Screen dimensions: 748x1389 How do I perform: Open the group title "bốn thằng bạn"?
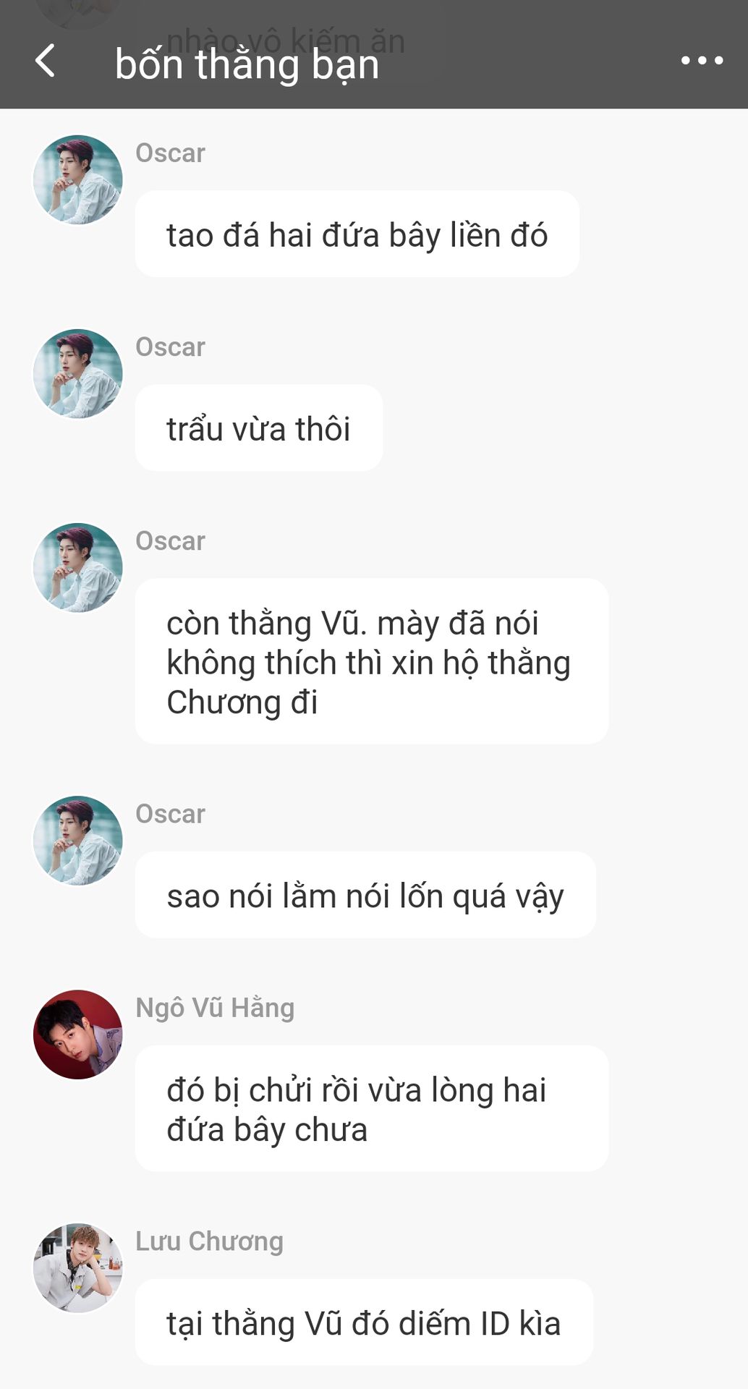point(247,64)
